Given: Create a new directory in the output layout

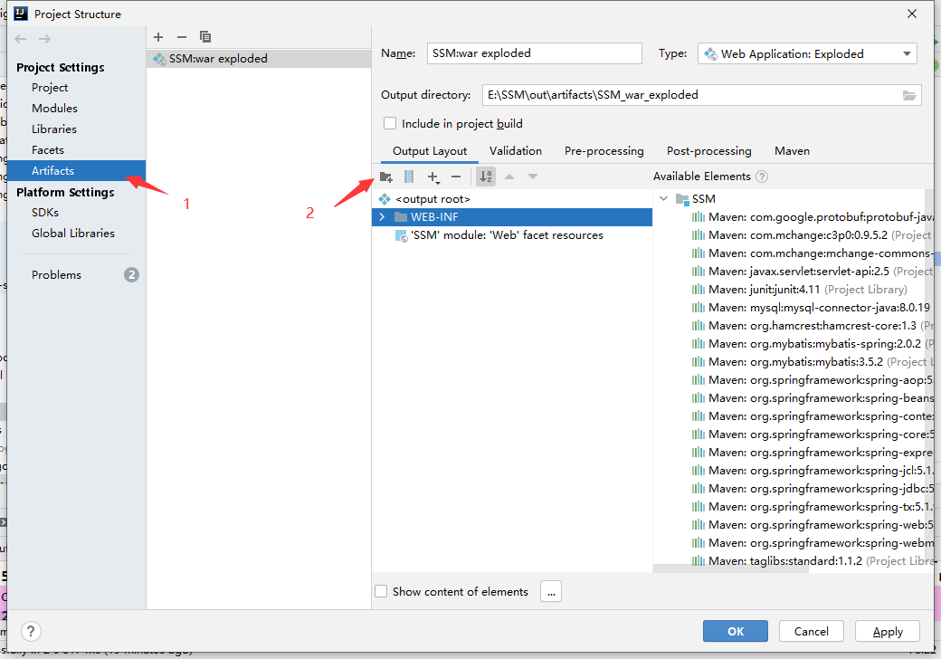Looking at the screenshot, I should click(386, 177).
